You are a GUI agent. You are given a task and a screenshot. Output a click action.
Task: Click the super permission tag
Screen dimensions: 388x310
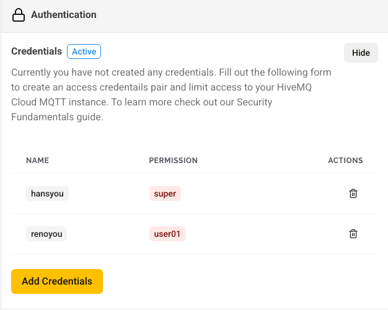(x=165, y=193)
